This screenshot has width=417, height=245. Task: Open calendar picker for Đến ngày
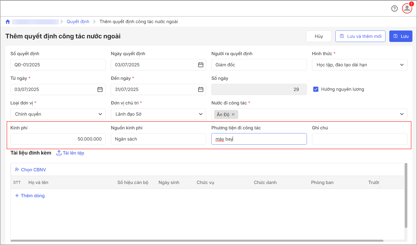(201, 89)
